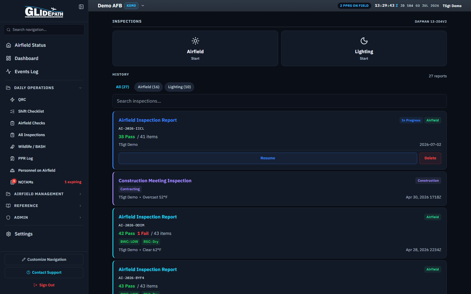Collapse the Daily Operations section
The height and width of the screenshot is (294, 471).
tap(44, 88)
